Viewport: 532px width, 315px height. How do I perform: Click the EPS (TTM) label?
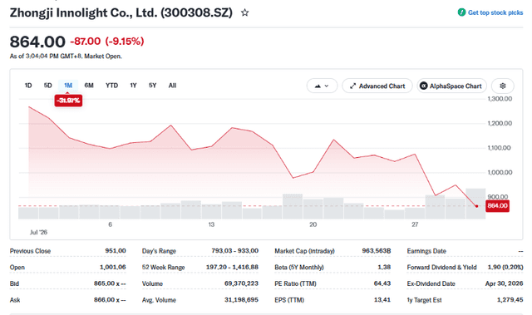[x=289, y=300]
